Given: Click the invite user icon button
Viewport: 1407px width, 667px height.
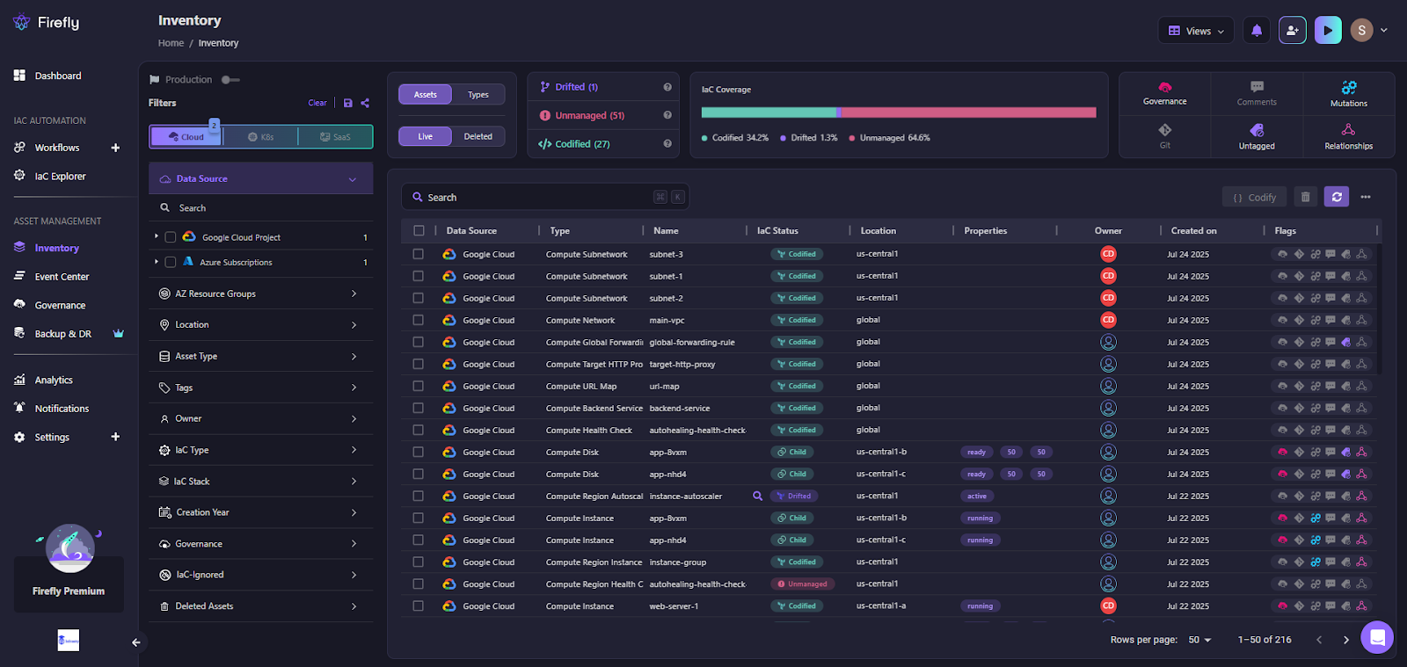Looking at the screenshot, I should [1292, 31].
